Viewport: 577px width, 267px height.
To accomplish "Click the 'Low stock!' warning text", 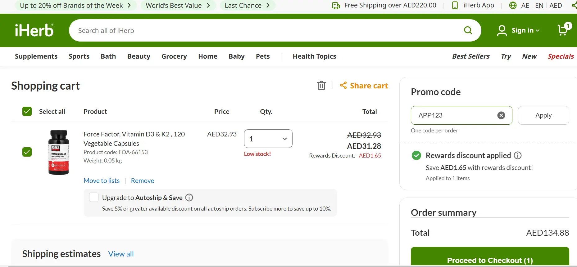I will [x=257, y=154].
